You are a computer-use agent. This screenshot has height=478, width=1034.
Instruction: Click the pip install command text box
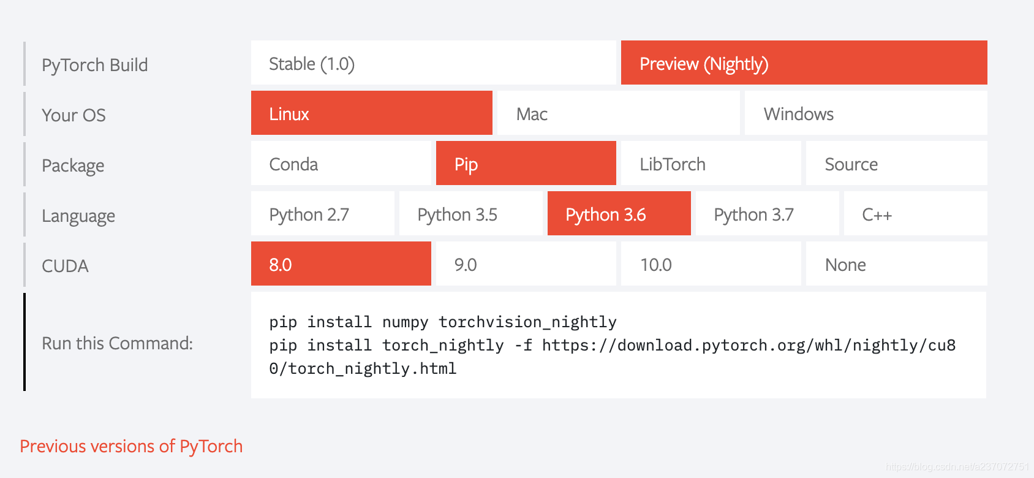618,345
